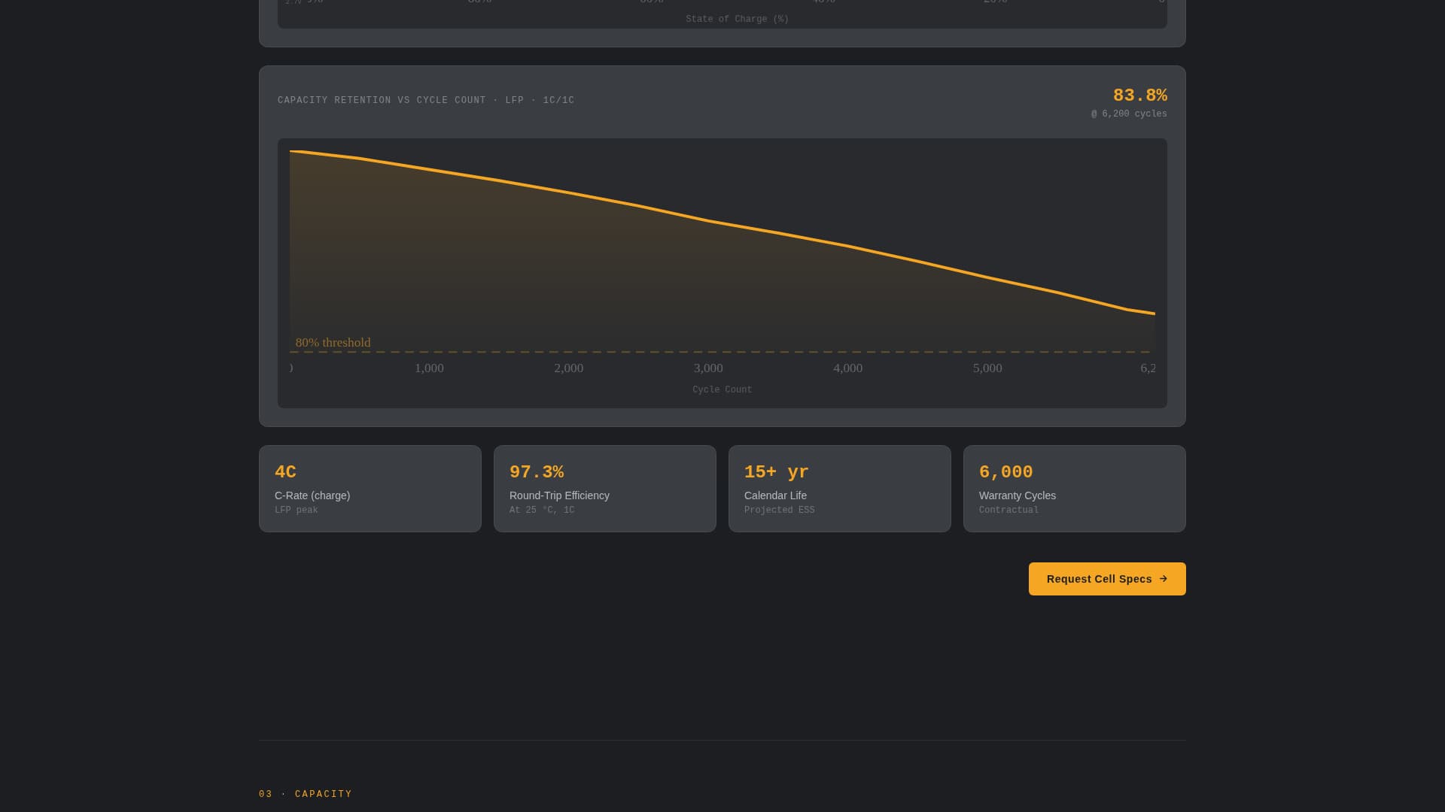Click the "03 · CAPACITY" section label
This screenshot has width=1445, height=812.
305,794
